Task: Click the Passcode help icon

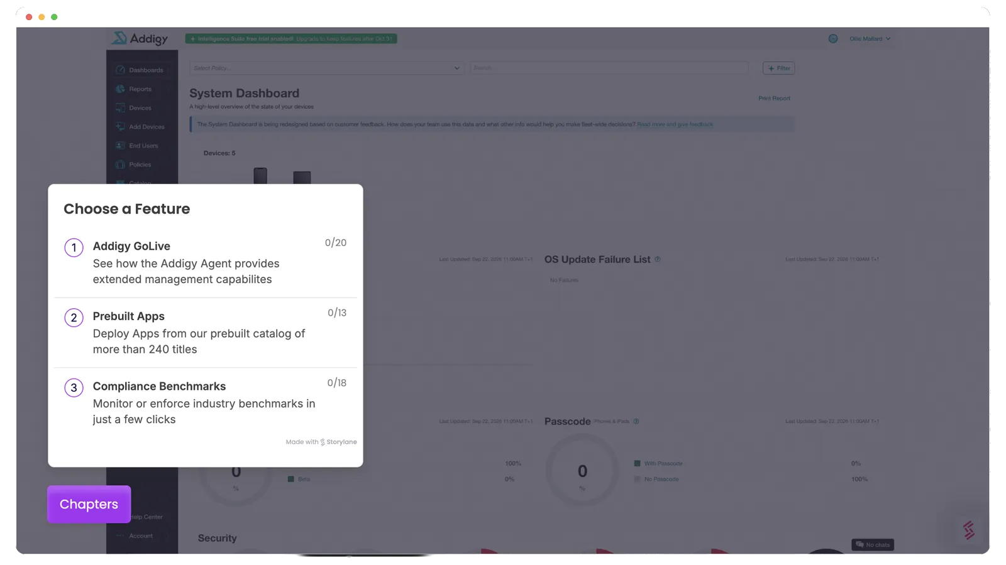Action: (636, 421)
